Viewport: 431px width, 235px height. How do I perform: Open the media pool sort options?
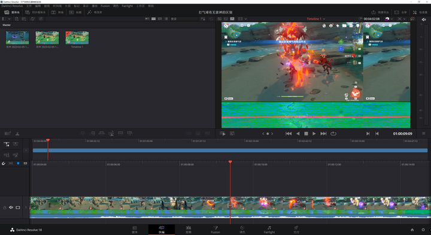203,19
